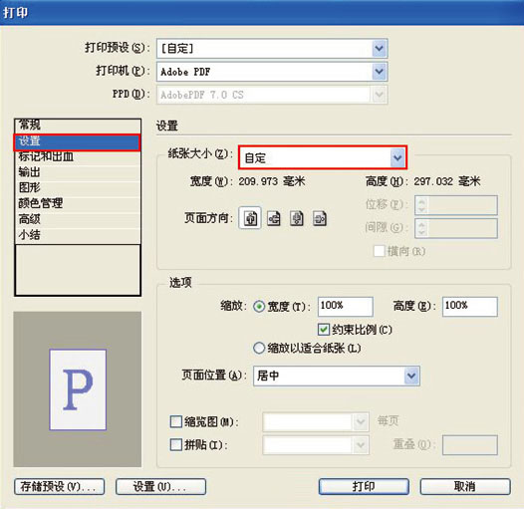The height and width of the screenshot is (509, 524).
Task: Select the 宽度 scale radio button
Action: click(x=259, y=307)
